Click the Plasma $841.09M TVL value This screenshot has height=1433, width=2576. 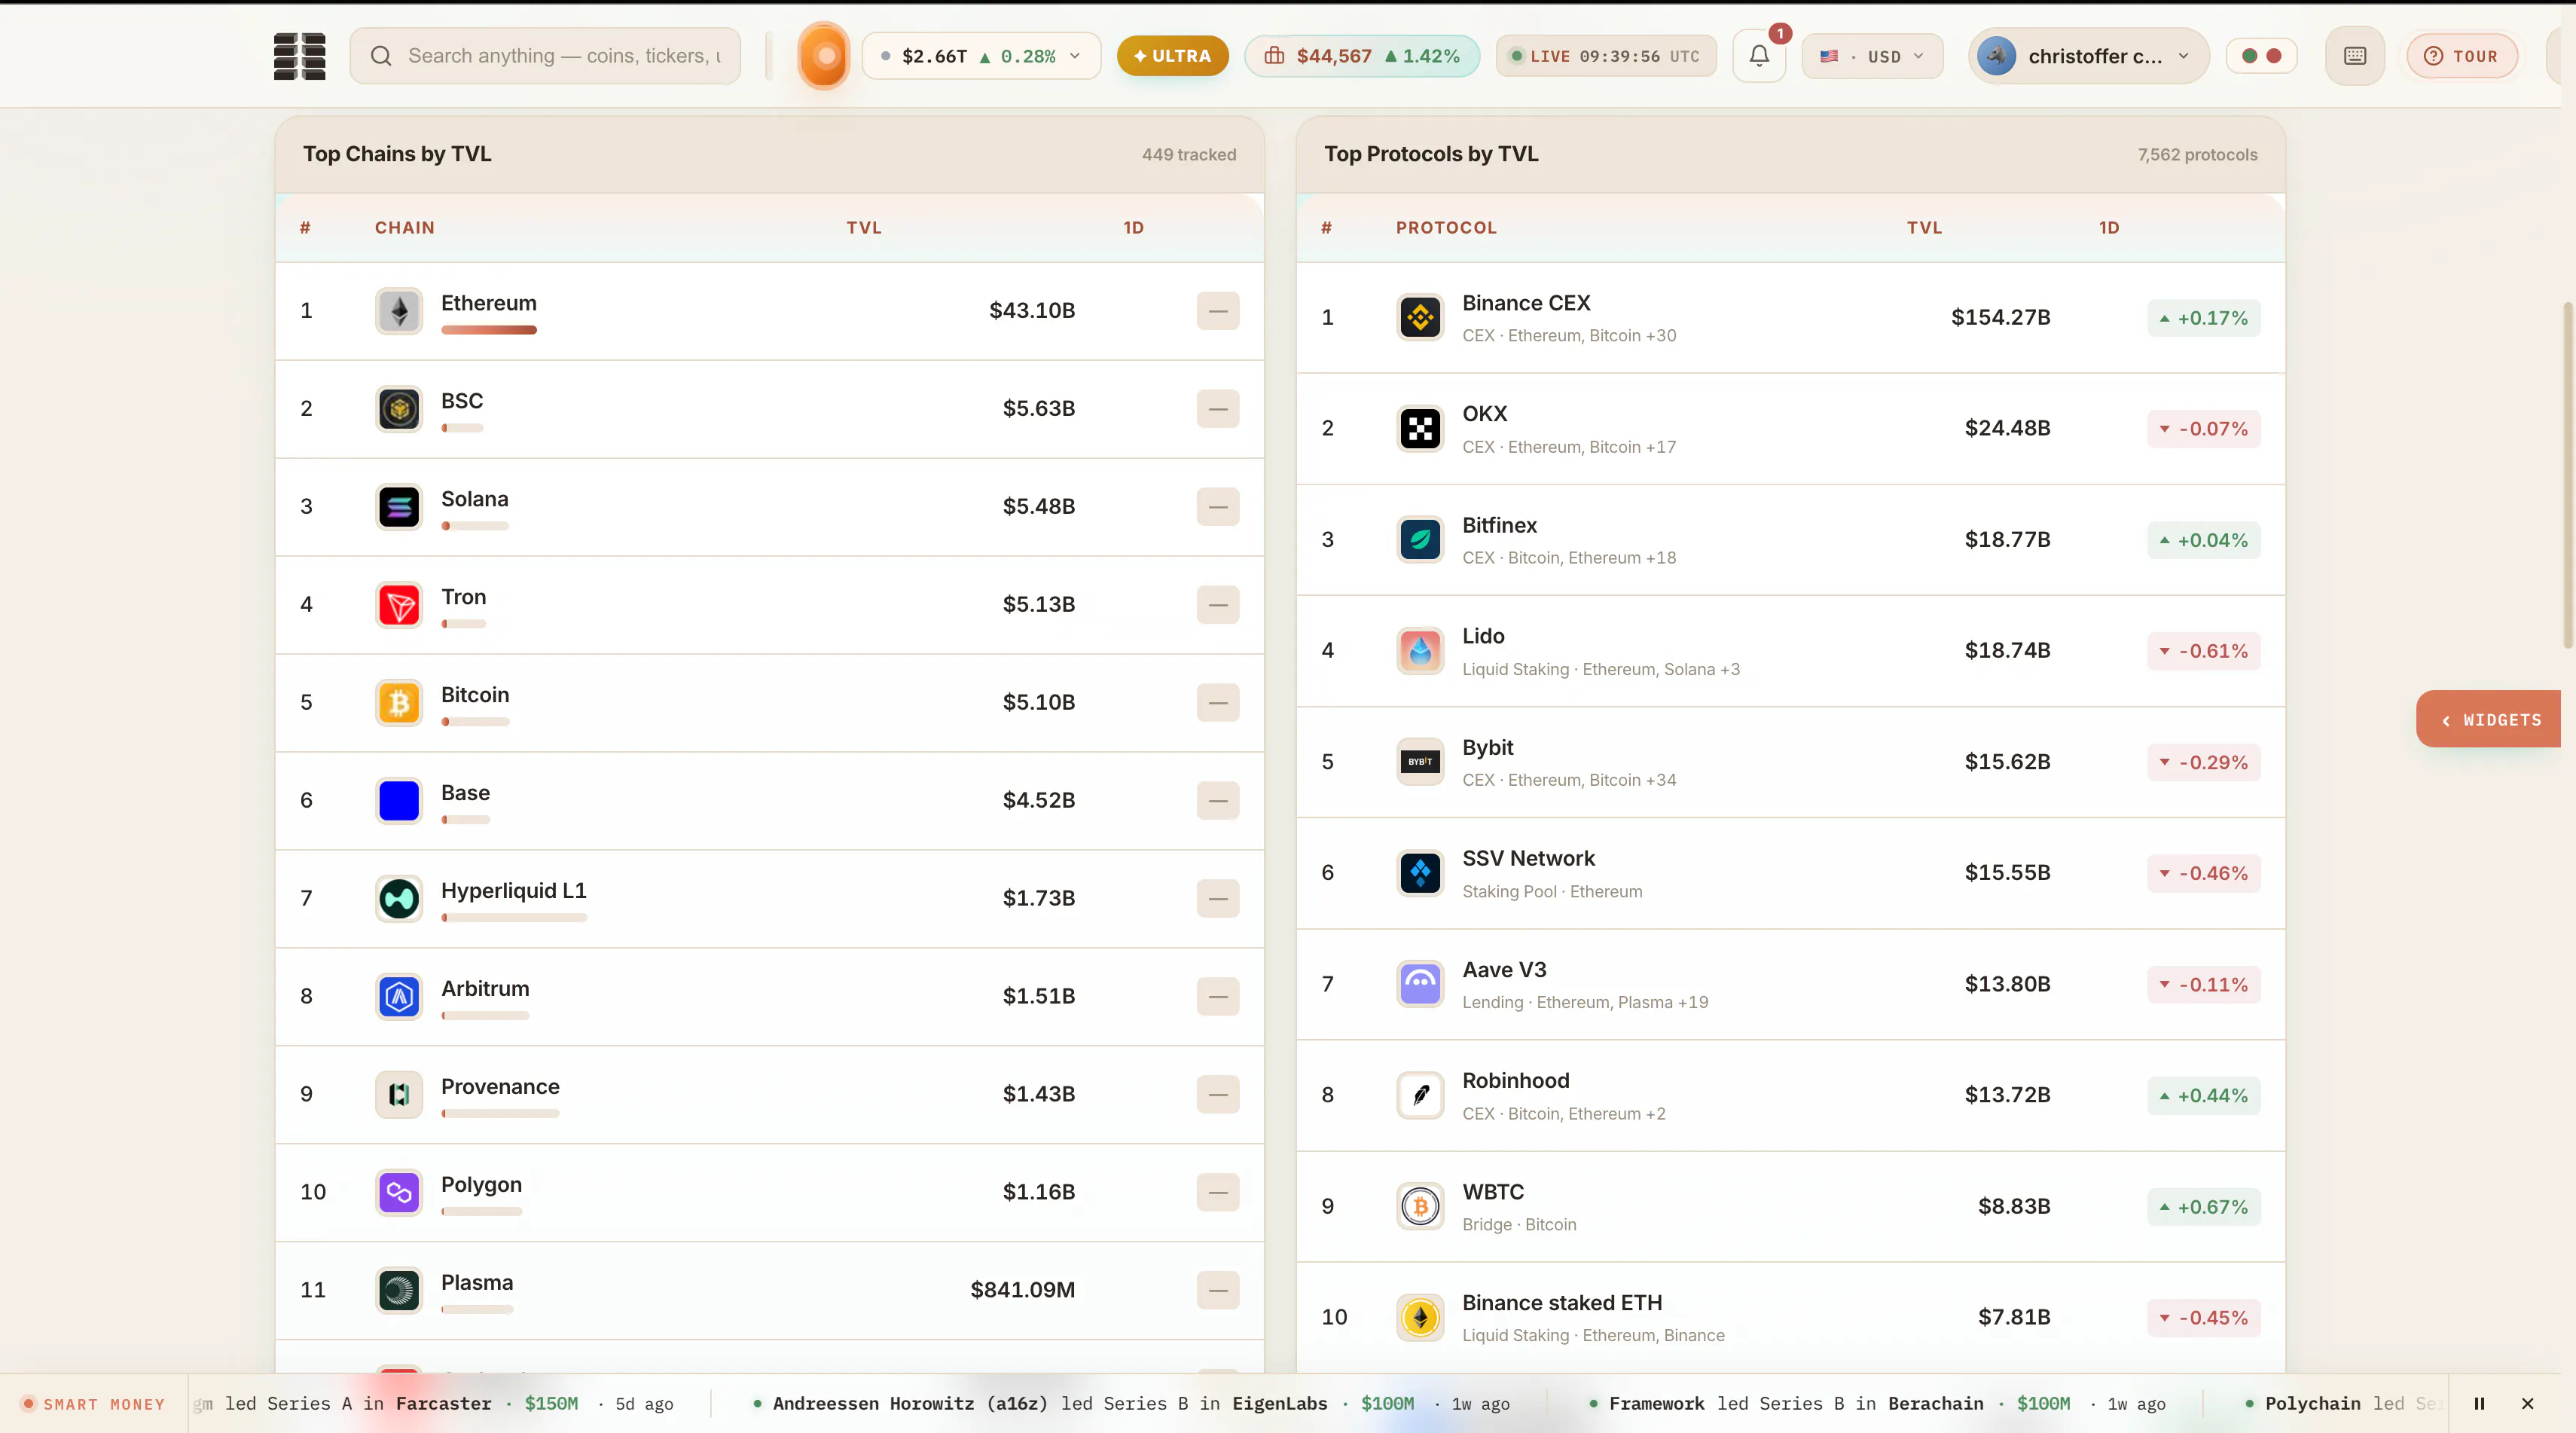click(1023, 1291)
